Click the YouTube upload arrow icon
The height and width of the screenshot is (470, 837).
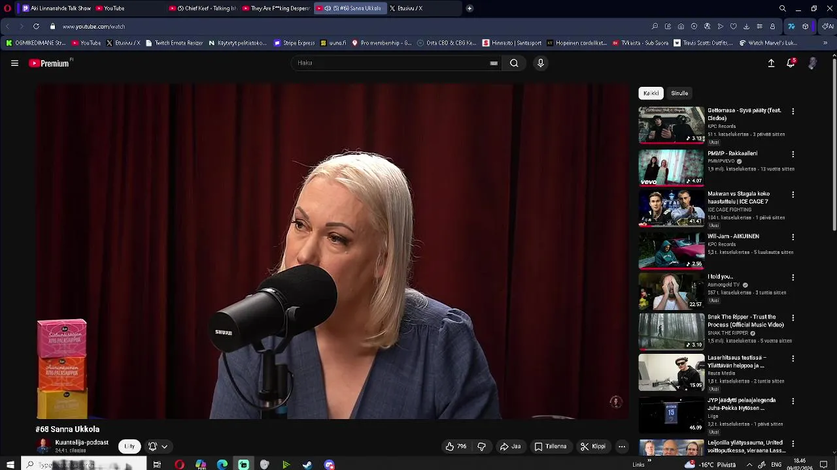(x=771, y=63)
